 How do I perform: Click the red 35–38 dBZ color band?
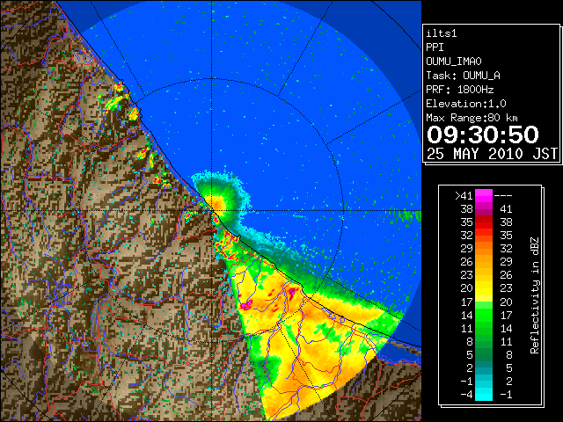tap(484, 222)
